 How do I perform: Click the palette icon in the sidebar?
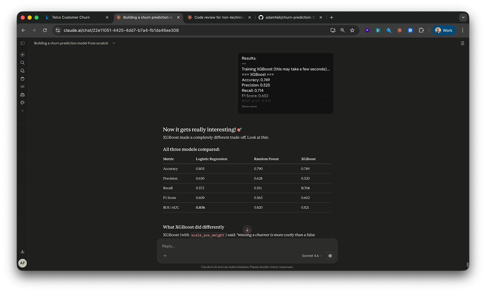[22, 103]
